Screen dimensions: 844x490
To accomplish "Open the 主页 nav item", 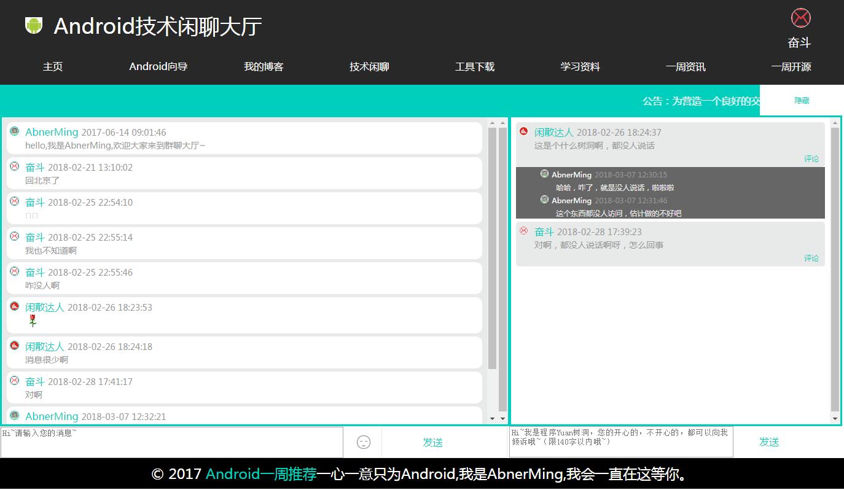I will click(x=53, y=67).
